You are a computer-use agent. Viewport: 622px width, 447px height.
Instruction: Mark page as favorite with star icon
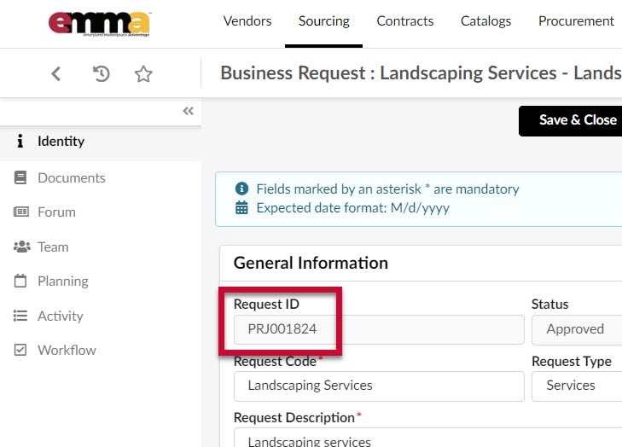(x=143, y=73)
